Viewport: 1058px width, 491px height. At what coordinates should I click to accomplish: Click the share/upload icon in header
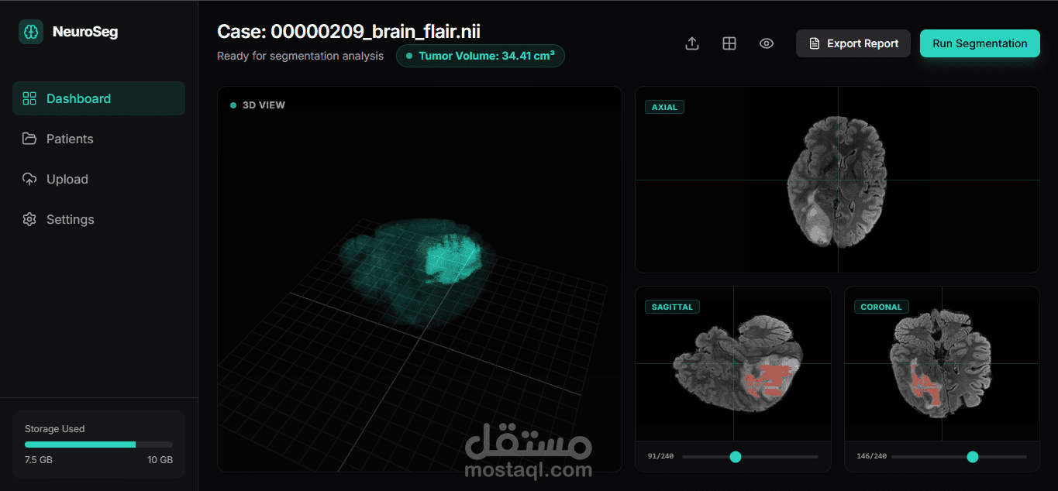tap(692, 43)
